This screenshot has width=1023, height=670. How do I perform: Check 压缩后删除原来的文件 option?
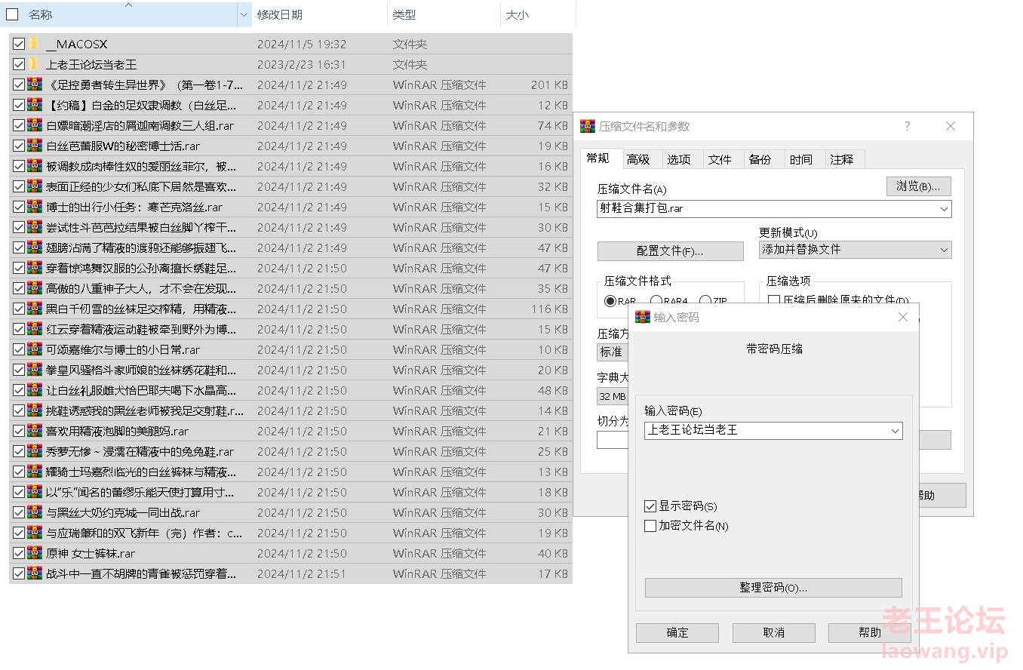(x=774, y=300)
